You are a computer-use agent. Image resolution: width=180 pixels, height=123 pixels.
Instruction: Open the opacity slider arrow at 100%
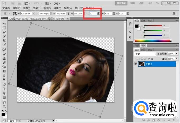(x=176, y=54)
